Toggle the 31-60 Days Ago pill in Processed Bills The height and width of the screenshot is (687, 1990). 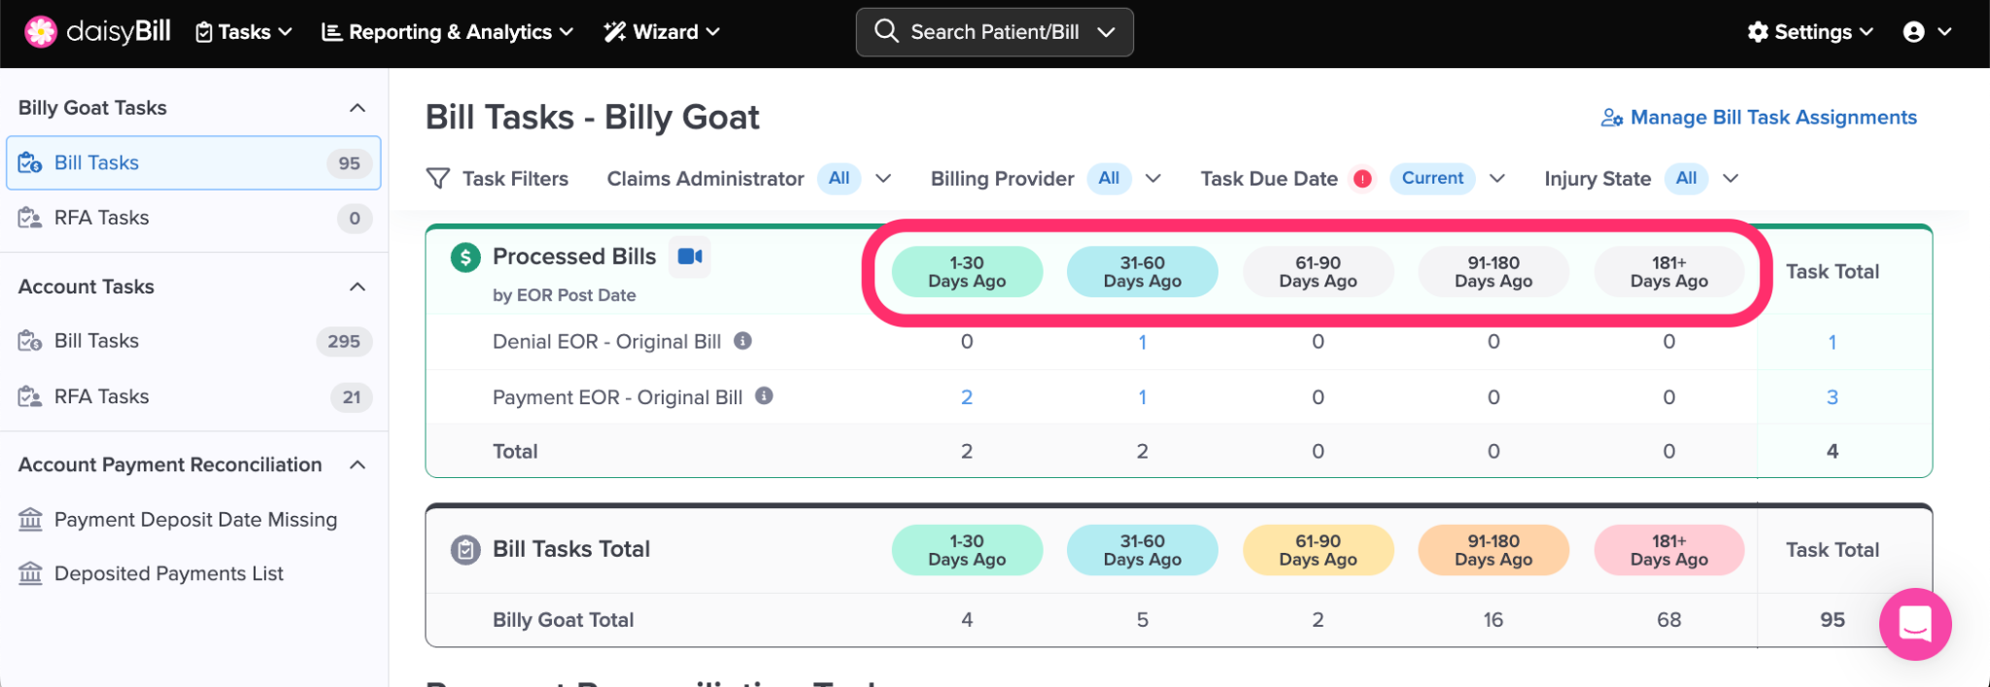1142,272
